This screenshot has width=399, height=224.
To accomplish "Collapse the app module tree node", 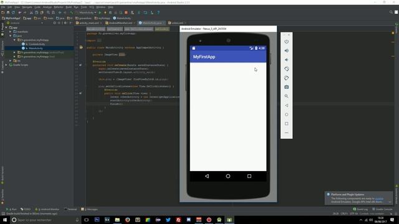I will point(6,27).
